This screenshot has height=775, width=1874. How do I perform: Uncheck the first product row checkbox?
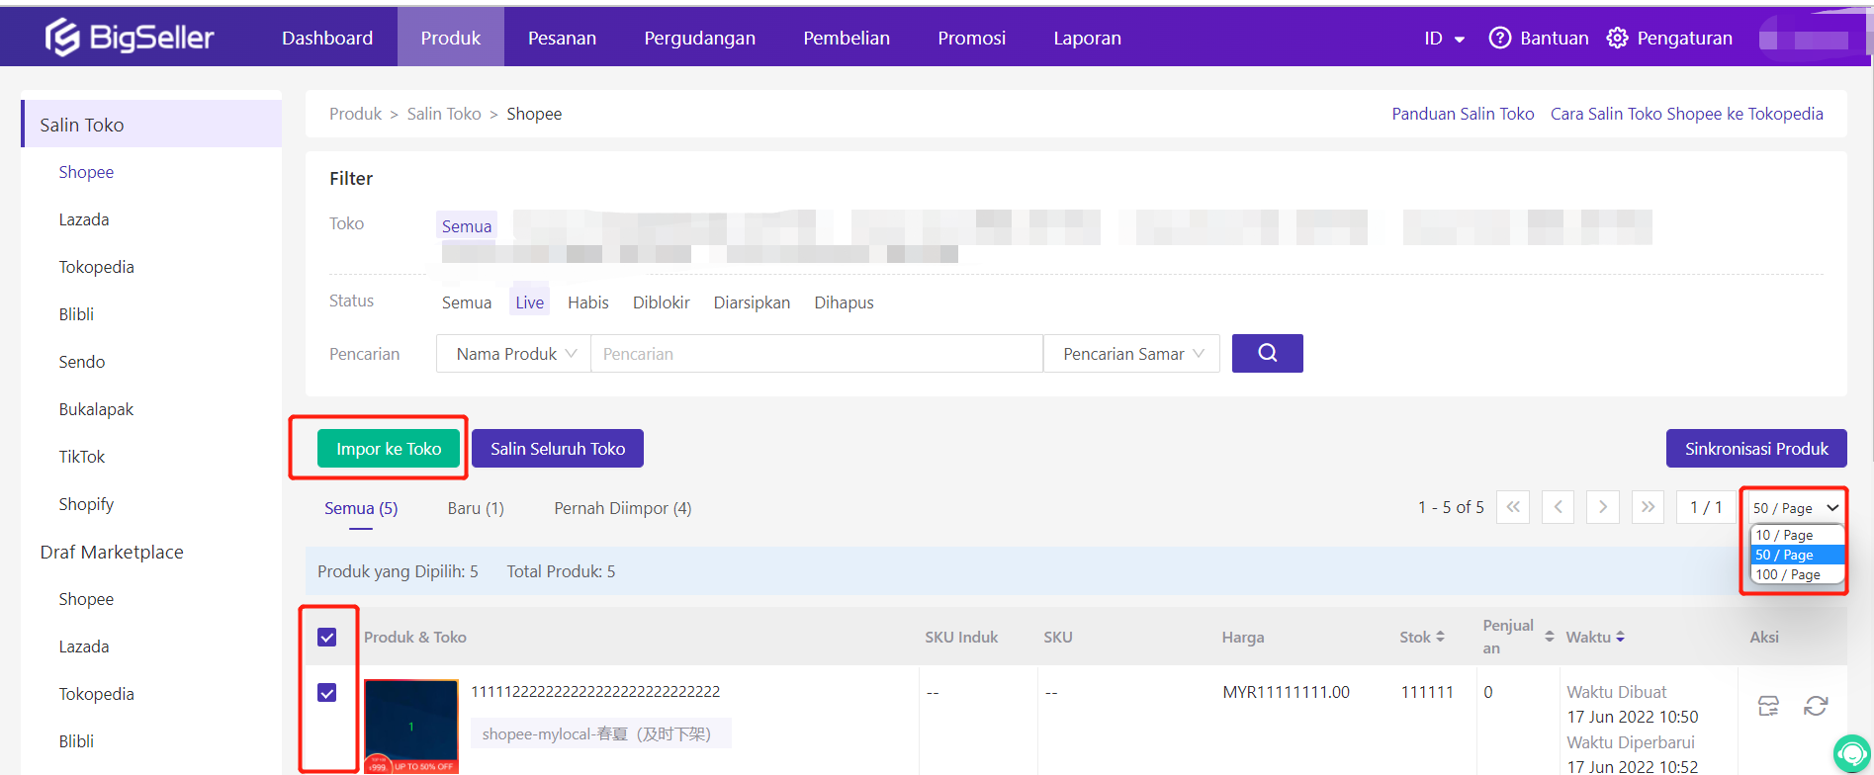[x=327, y=693]
